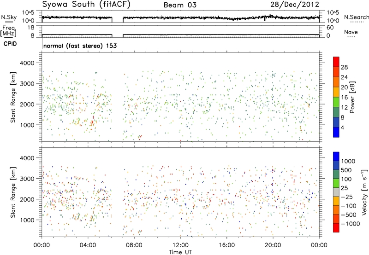Click the 'CPID' label

pos(10,44)
